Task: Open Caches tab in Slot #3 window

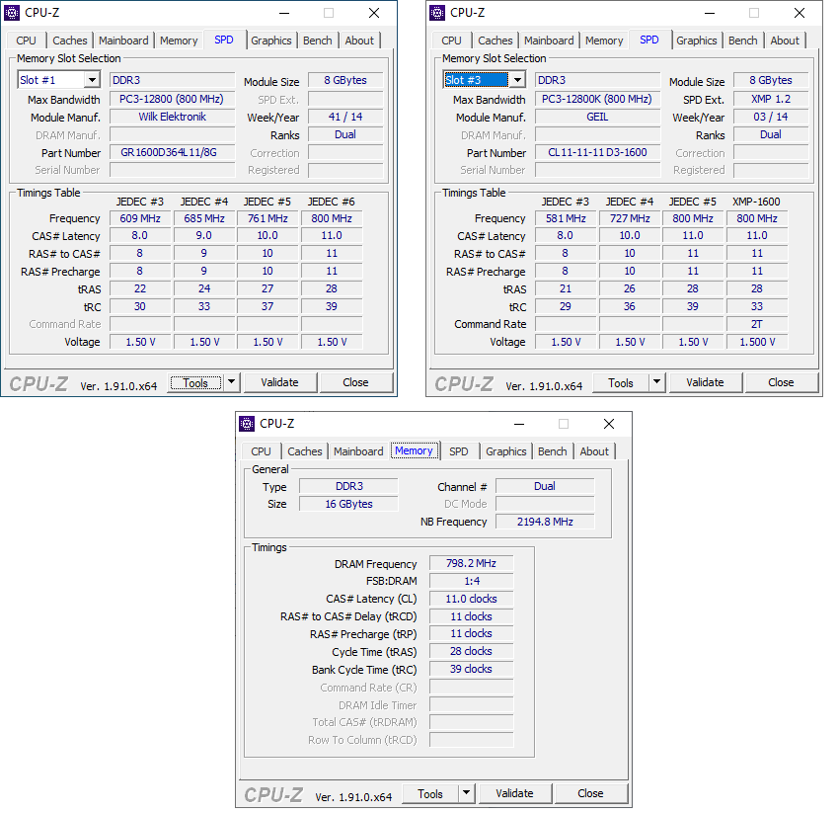Action: (x=495, y=41)
